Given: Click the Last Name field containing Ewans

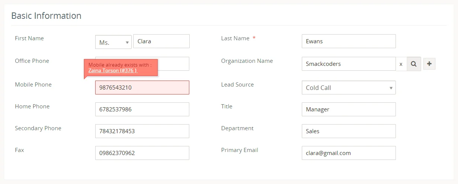Looking at the screenshot, I should 348,41.
